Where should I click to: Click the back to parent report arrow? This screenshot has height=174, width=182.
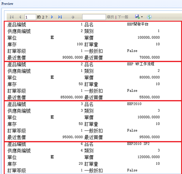(73, 17)
